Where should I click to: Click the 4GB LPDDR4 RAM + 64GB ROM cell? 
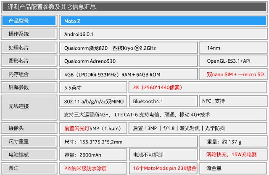[x=129, y=74]
